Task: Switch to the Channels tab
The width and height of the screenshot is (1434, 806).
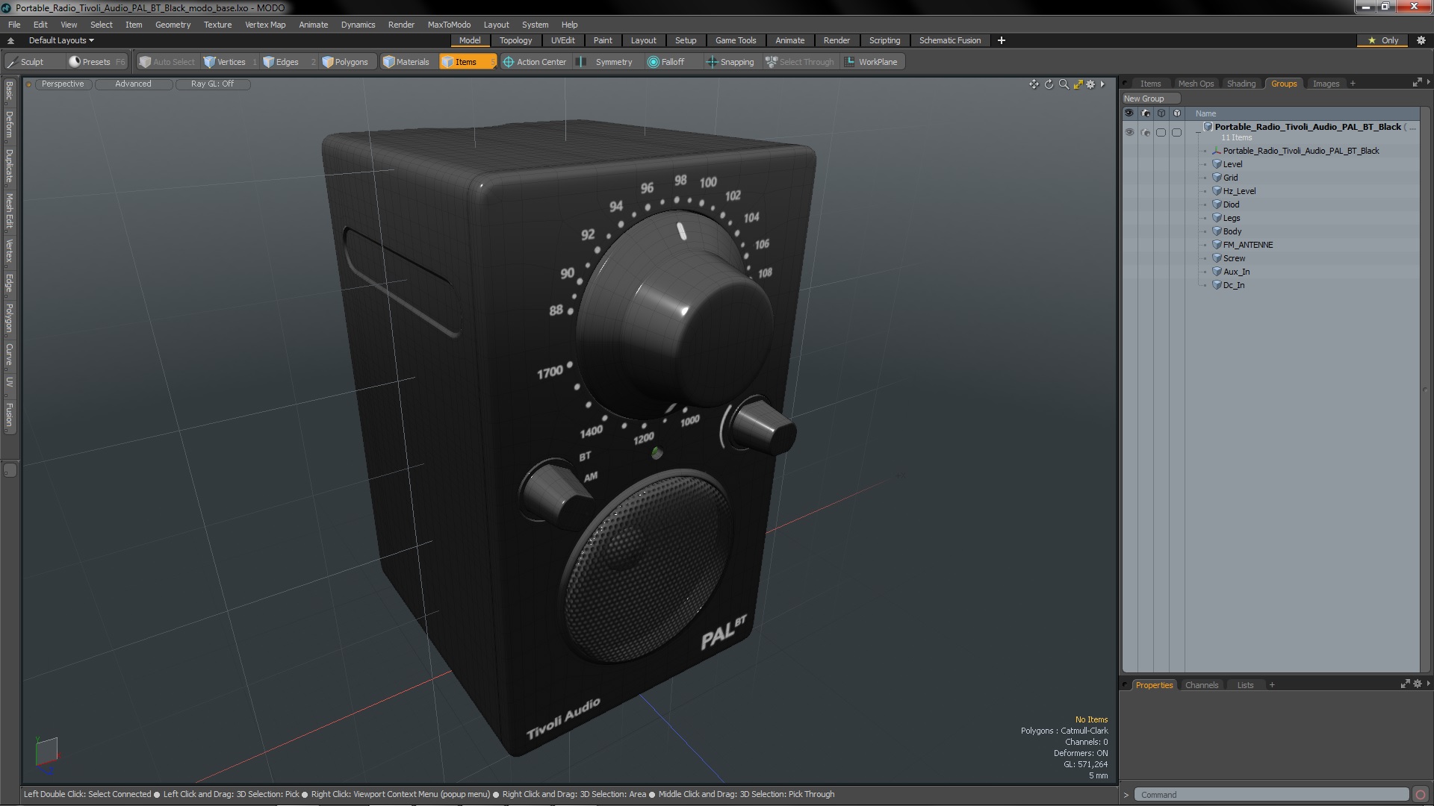Action: (x=1201, y=685)
